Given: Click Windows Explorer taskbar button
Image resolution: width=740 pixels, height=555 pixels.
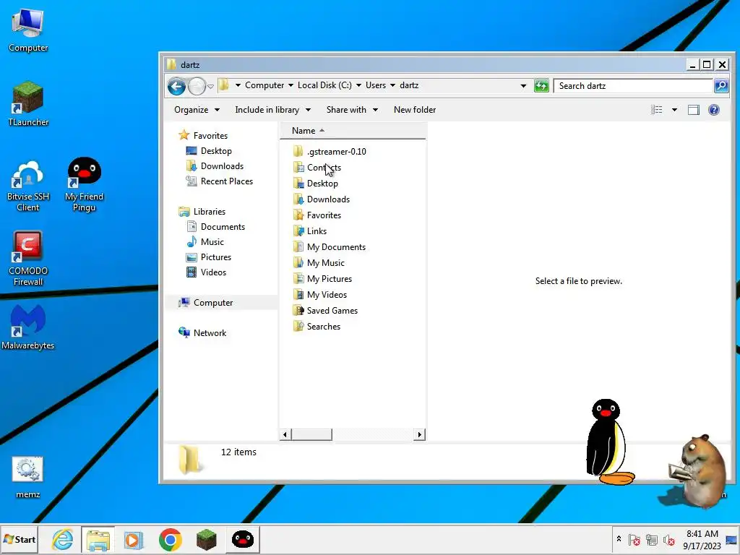Looking at the screenshot, I should point(98,539).
